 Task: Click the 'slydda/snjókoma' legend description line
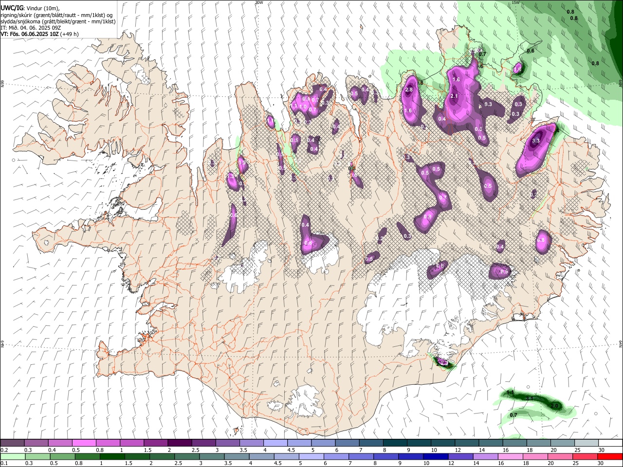click(x=58, y=22)
